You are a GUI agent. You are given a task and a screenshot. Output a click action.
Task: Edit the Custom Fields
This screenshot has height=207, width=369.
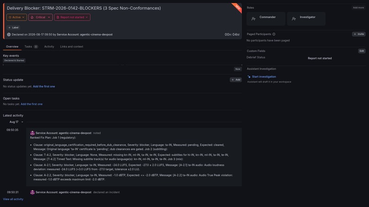[x=362, y=51]
